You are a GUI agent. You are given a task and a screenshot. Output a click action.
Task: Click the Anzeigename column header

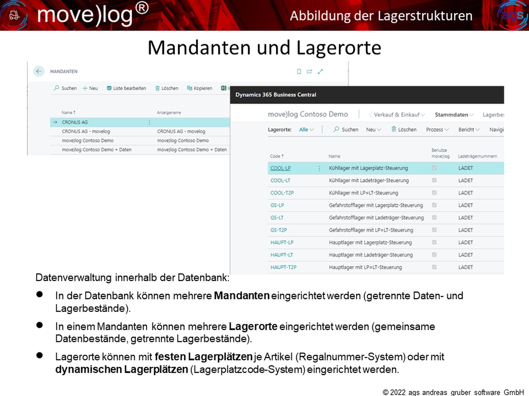click(x=169, y=113)
